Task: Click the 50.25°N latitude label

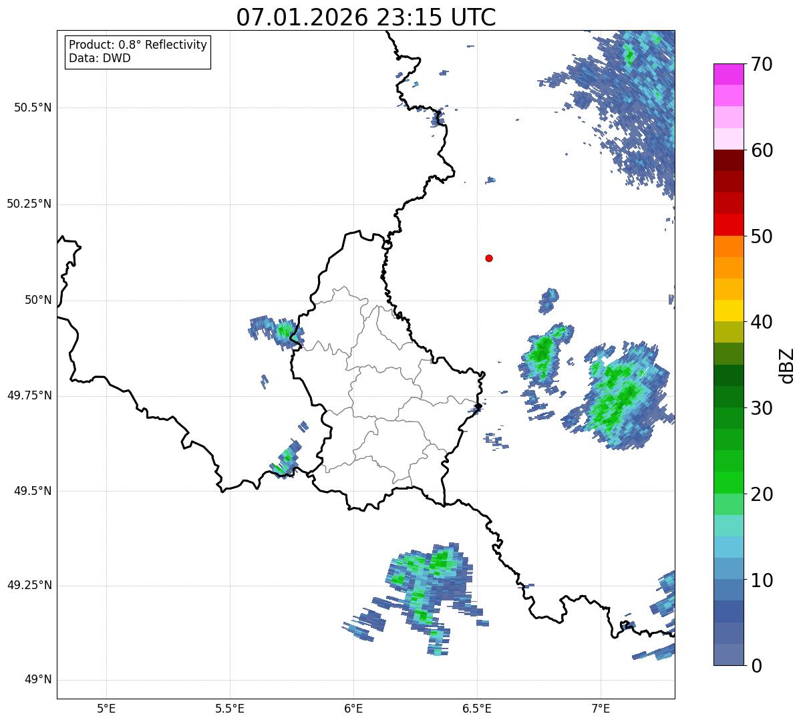Action: 29,204
